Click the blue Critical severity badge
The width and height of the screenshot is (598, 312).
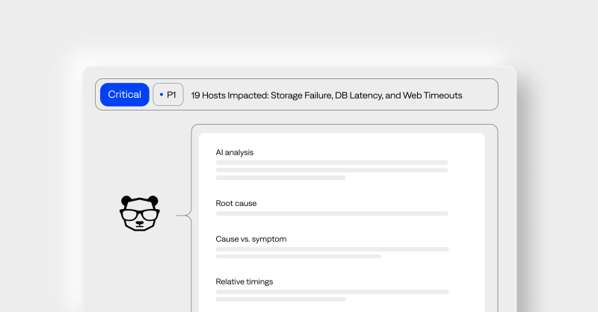[125, 95]
